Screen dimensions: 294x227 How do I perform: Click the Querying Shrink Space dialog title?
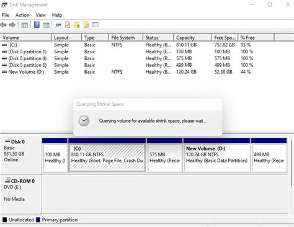pos(100,104)
